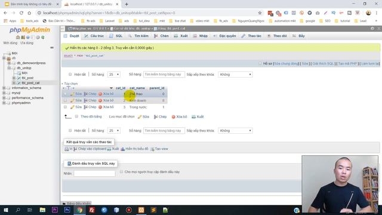Click the red delete icon in Trong nước row
The width and height of the screenshot is (382, 215).
(x=100, y=107)
